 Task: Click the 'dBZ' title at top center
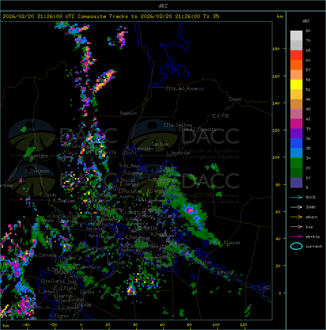tap(163, 5)
